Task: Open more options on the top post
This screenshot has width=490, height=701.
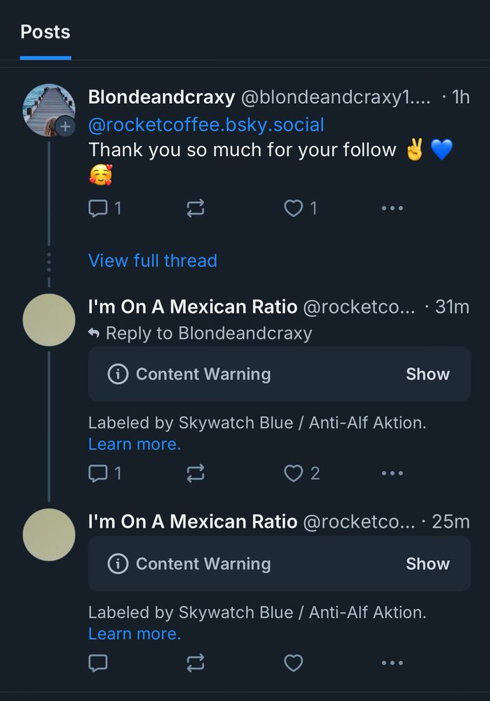Action: tap(392, 207)
